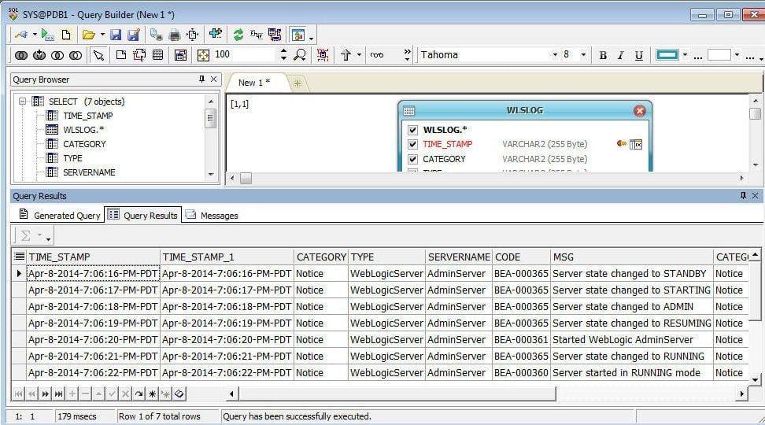Click the add objects plus icon
The image size is (765, 425).
pos(215,34)
